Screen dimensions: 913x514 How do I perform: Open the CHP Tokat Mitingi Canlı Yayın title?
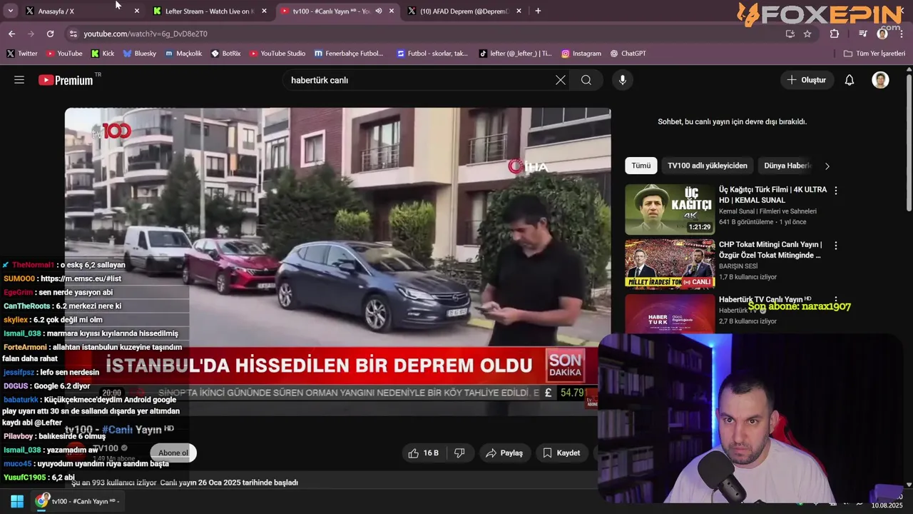point(770,250)
